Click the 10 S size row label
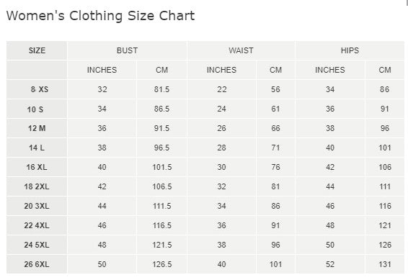 pos(35,109)
